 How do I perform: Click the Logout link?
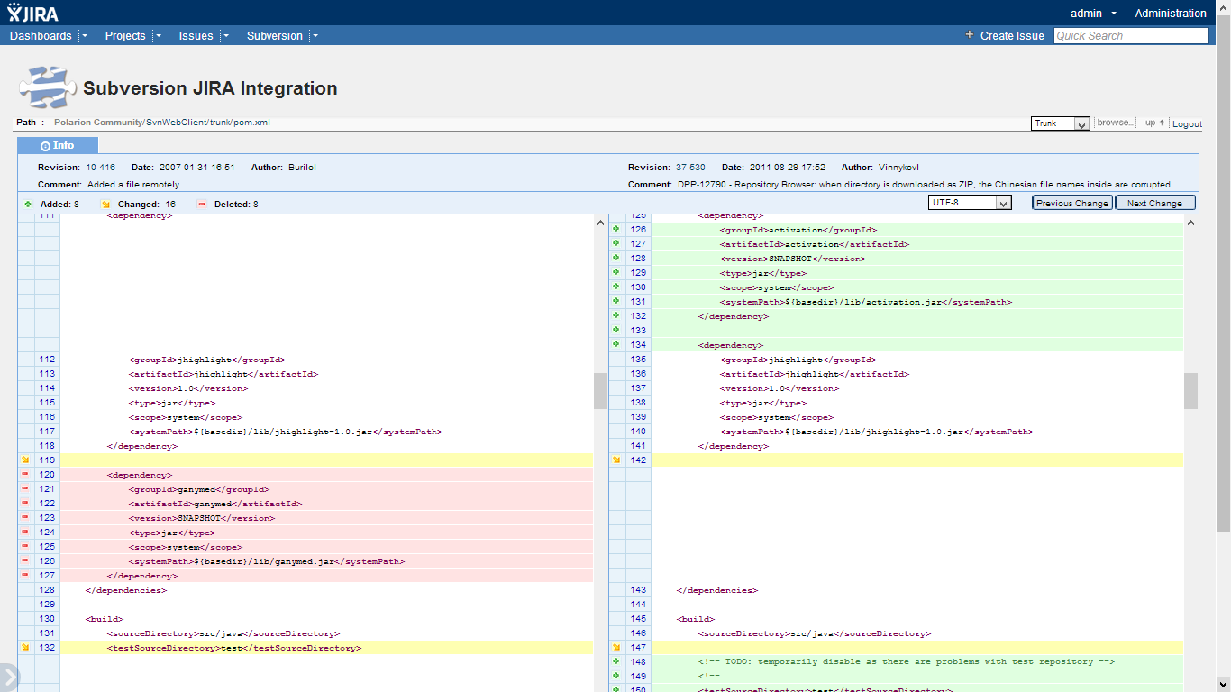point(1187,123)
